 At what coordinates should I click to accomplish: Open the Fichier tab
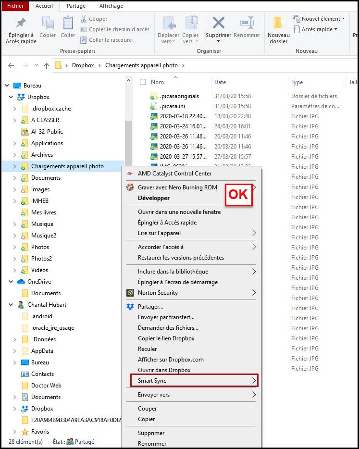pyautogui.click(x=15, y=6)
